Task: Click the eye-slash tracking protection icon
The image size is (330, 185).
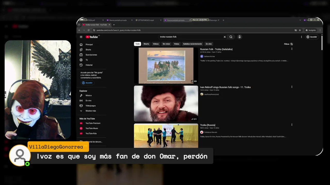Action: tap(296, 30)
